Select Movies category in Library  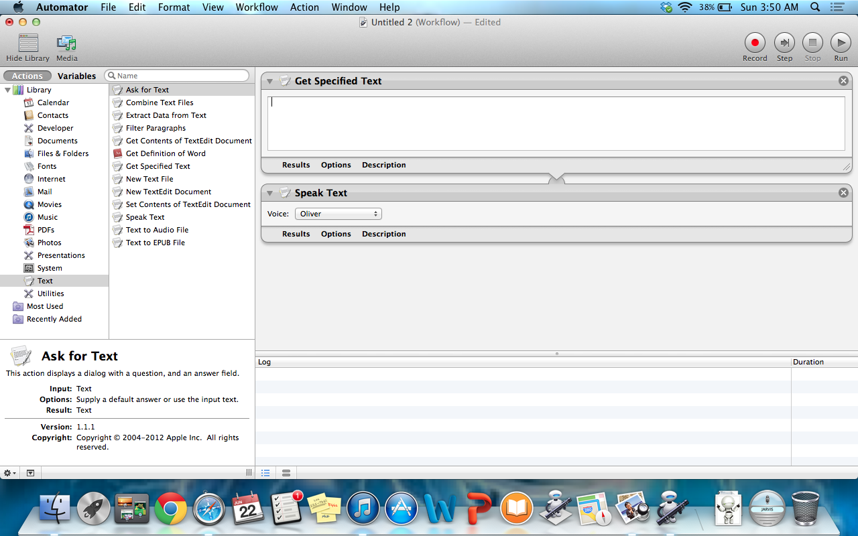(x=49, y=204)
